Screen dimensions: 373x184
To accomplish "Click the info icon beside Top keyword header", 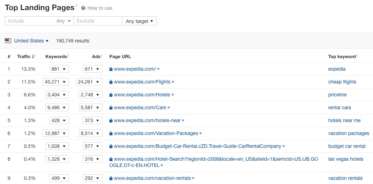I will [x=357, y=56].
